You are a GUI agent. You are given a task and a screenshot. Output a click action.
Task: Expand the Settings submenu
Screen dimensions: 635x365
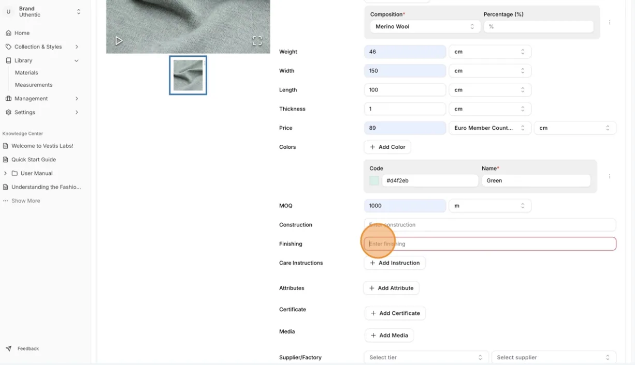(x=77, y=112)
